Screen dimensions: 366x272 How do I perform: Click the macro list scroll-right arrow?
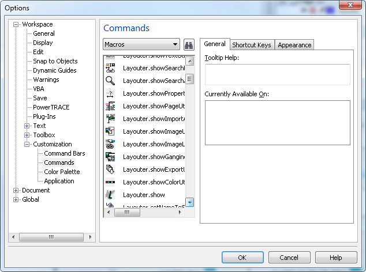click(180, 212)
